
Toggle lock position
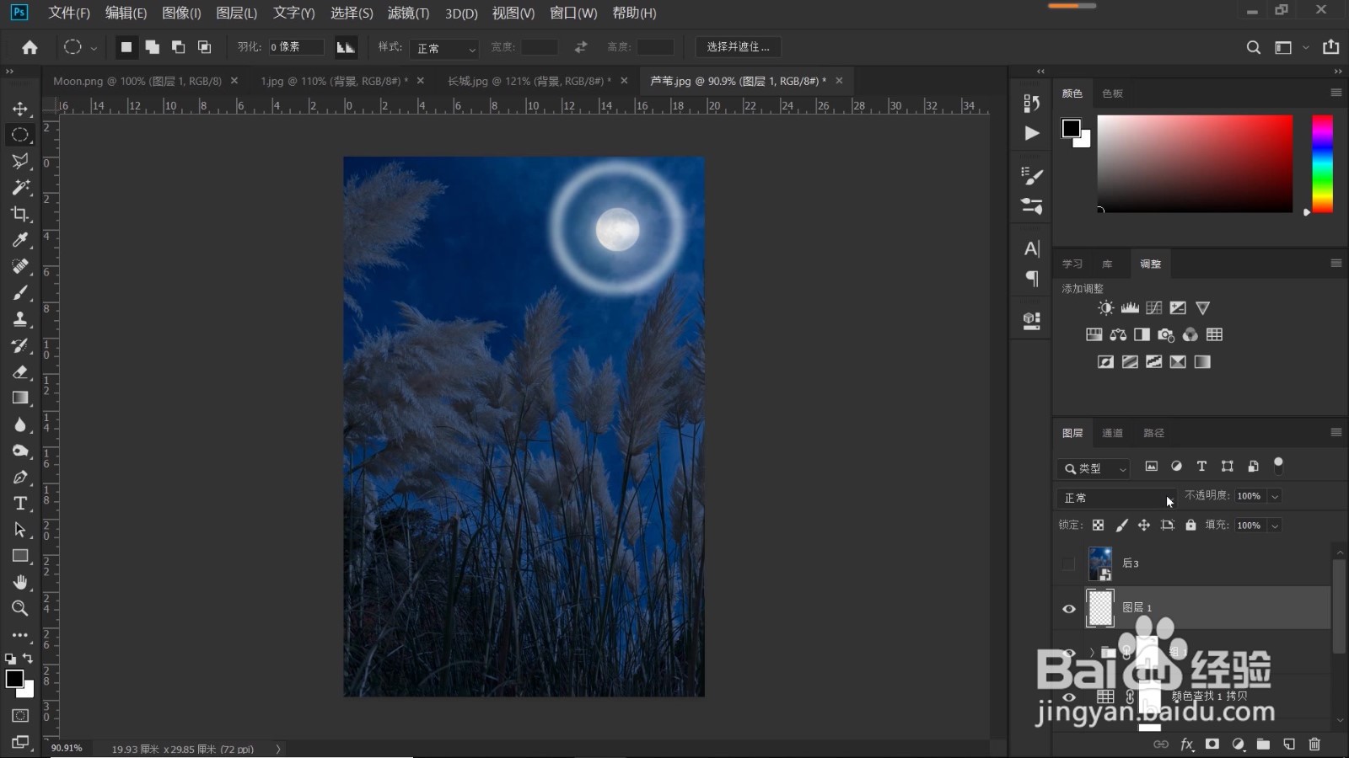(x=1144, y=526)
